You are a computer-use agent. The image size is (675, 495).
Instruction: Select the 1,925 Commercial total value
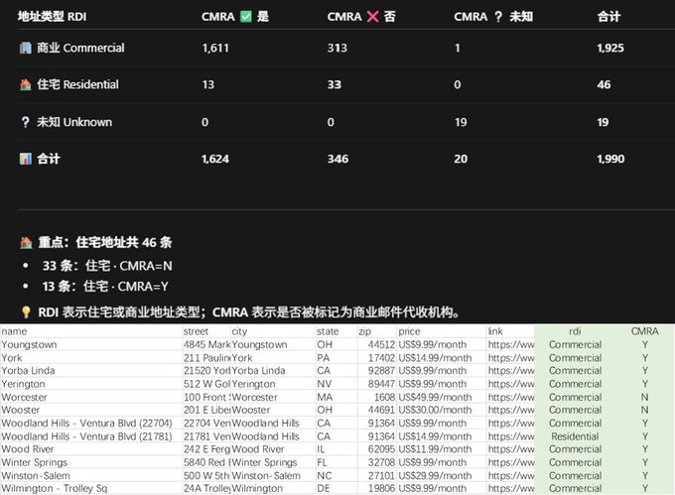pyautogui.click(x=610, y=48)
